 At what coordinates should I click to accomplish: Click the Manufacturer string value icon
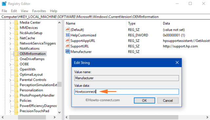click(x=68, y=52)
